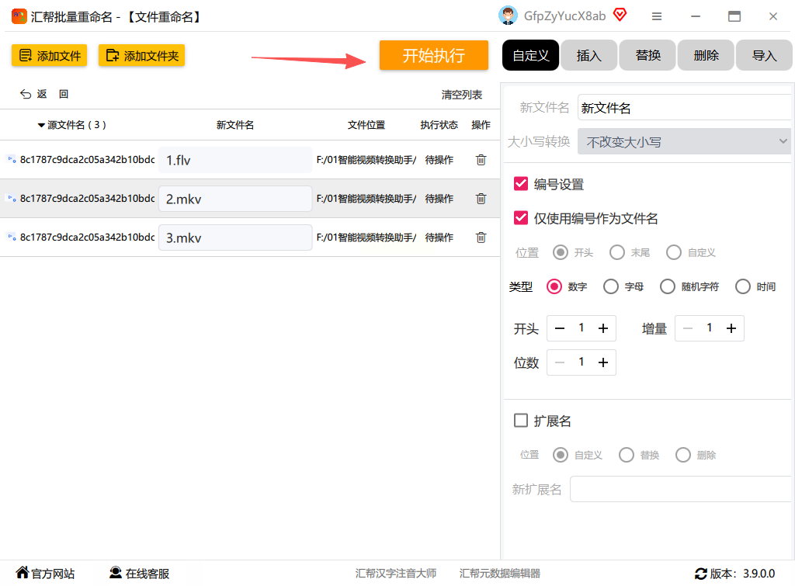
Task: Switch to the 替换 tab
Action: pos(648,55)
